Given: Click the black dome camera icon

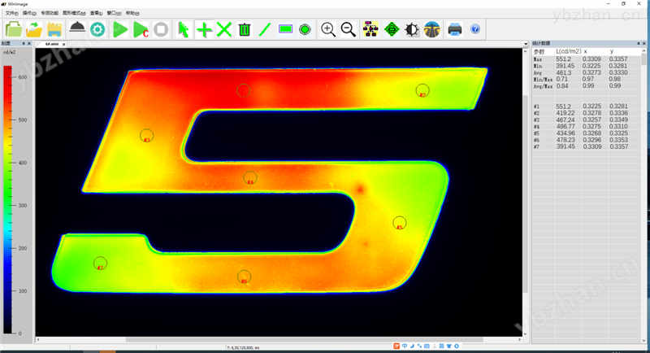Looking at the screenshot, I should coord(77,28).
